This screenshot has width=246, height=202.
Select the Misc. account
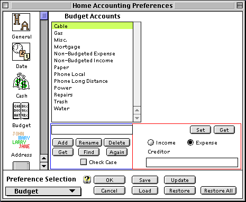[92, 40]
